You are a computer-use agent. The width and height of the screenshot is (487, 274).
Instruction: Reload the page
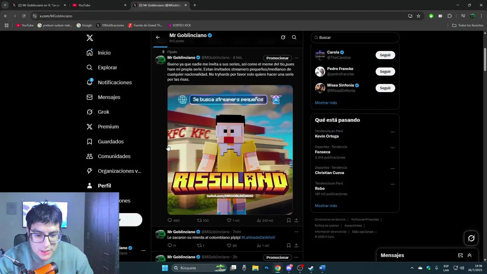point(24,16)
